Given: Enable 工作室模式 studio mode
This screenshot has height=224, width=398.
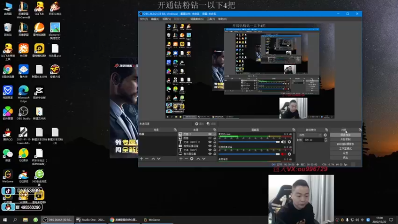Looking at the screenshot, I should pyautogui.click(x=345, y=148).
